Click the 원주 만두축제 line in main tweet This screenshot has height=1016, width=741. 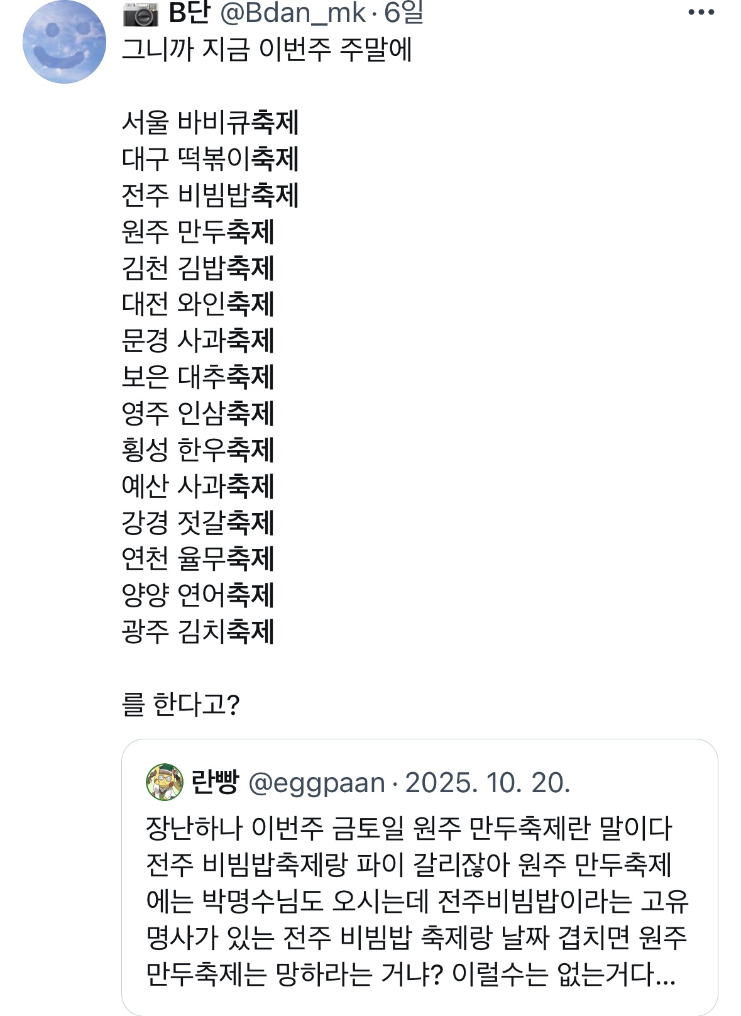click(198, 231)
